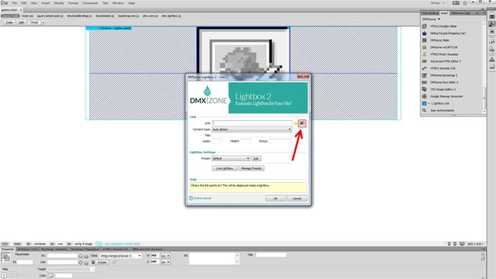
Task: Open the Color swatch picker in Properties
Action: click(50, 275)
